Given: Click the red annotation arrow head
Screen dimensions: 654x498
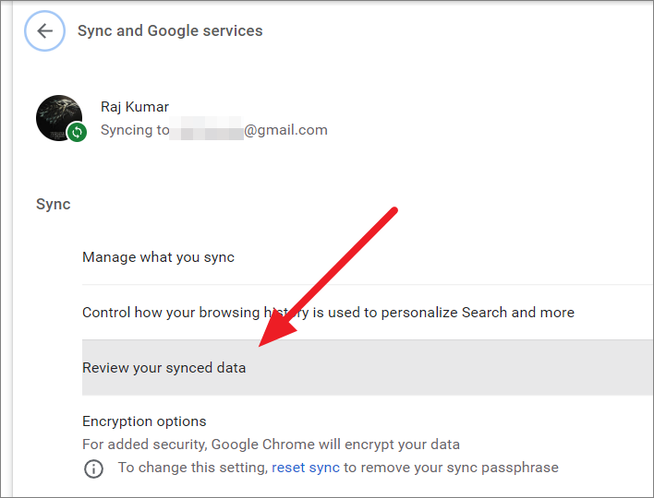Looking at the screenshot, I should click(277, 329).
